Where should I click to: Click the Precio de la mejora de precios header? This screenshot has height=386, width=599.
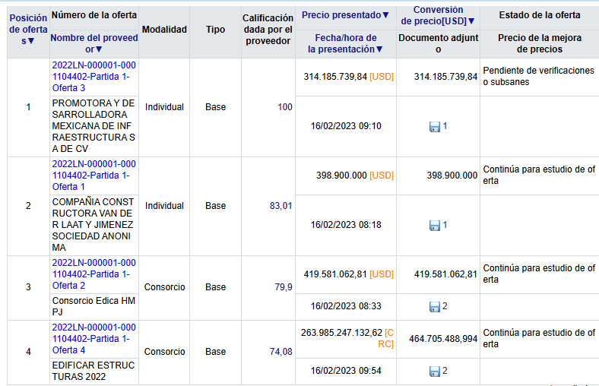point(540,43)
